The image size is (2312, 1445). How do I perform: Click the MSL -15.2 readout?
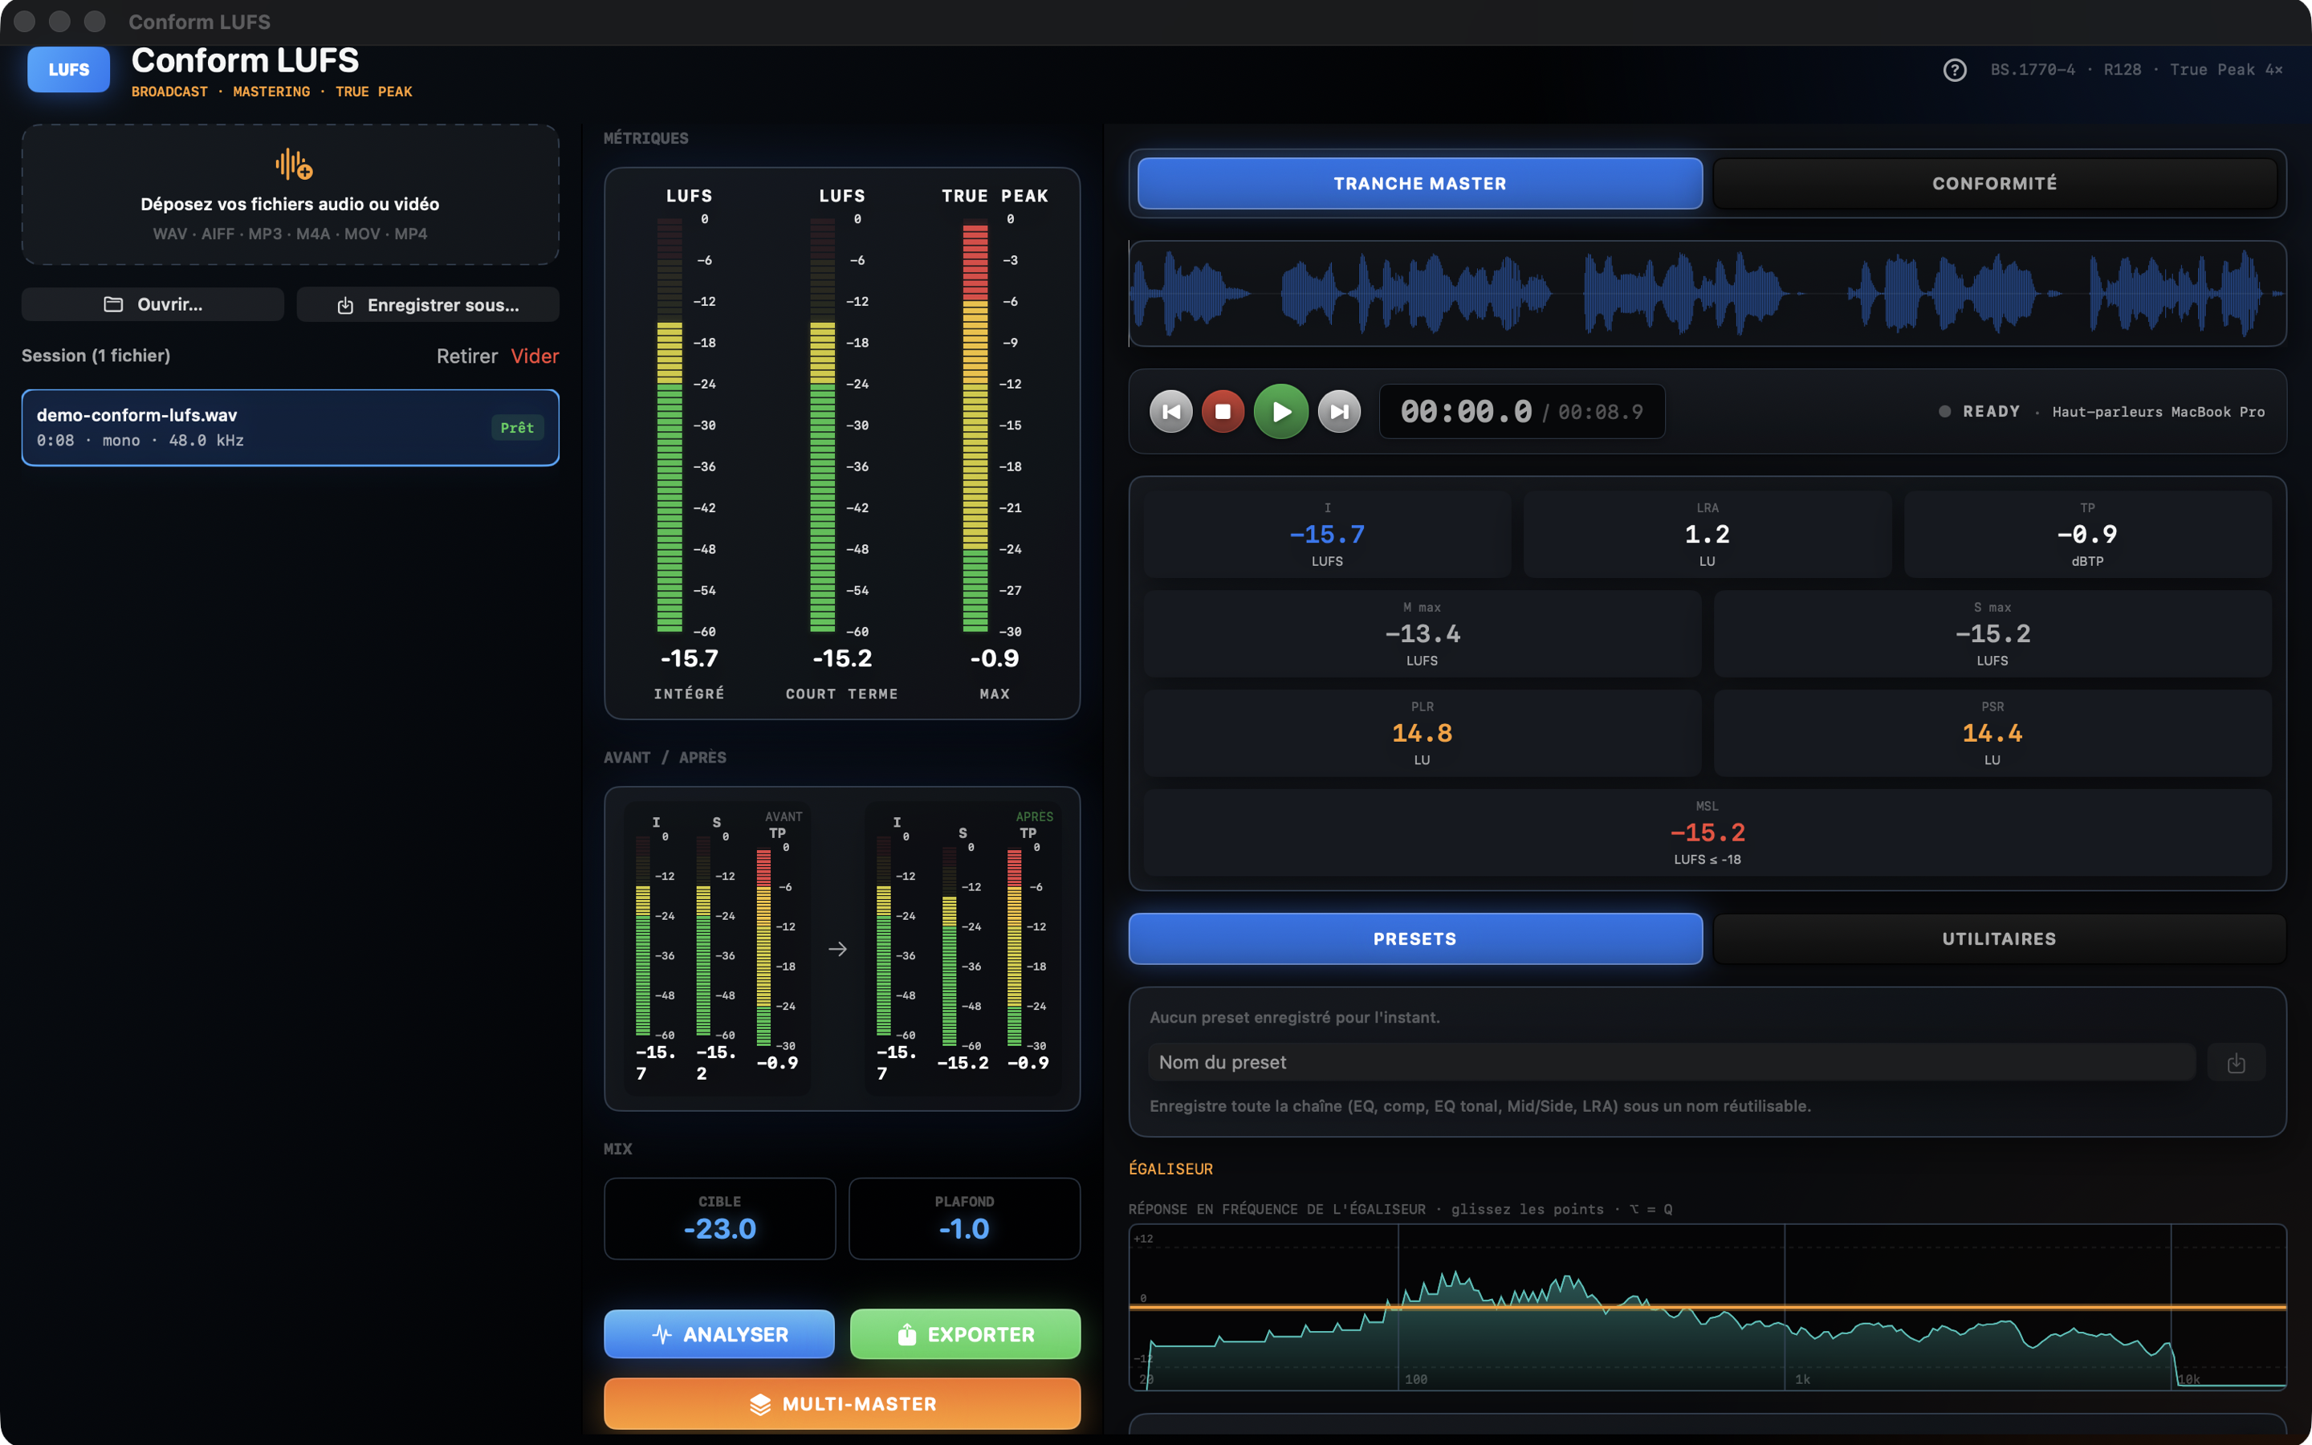coord(1708,832)
